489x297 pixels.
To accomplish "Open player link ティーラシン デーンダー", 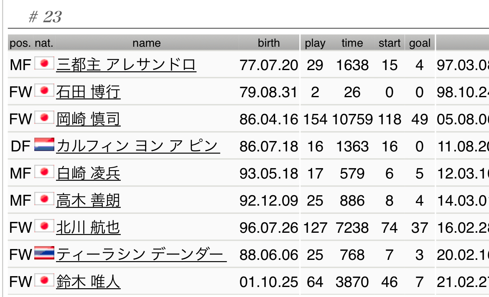I will coord(141,254).
